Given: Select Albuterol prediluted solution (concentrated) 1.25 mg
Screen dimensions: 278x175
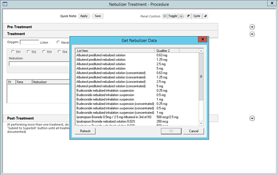Looking at the screenshot, I should pos(137,77).
